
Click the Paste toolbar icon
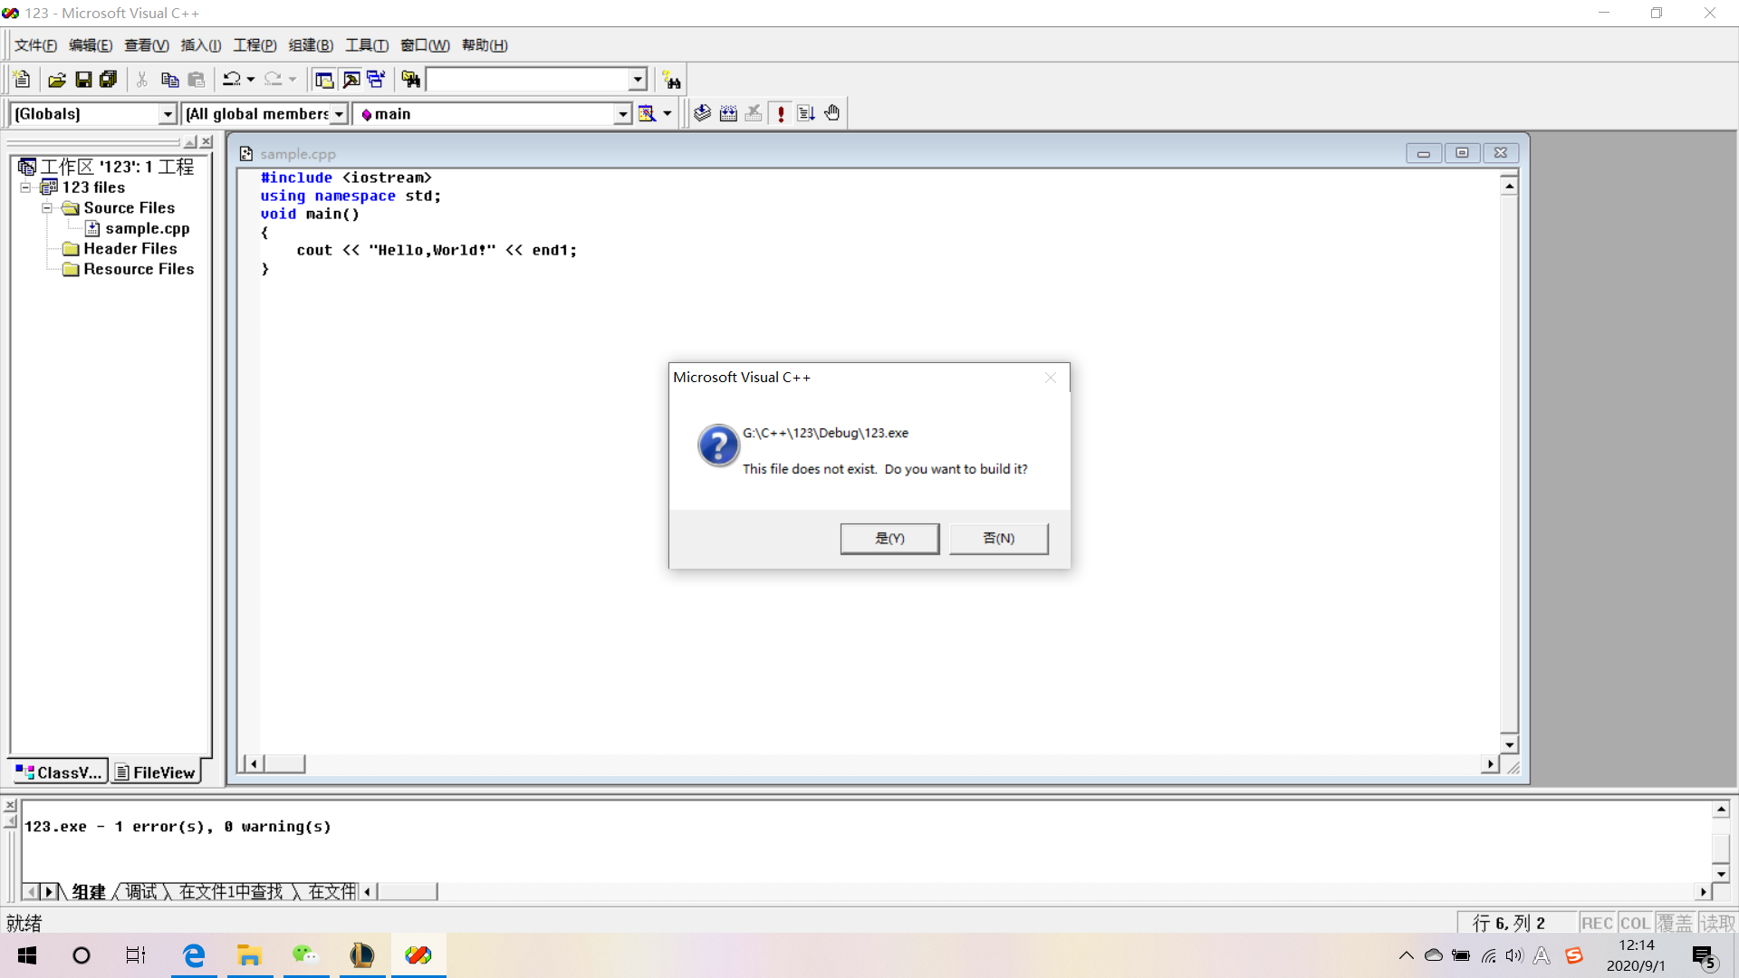point(197,80)
